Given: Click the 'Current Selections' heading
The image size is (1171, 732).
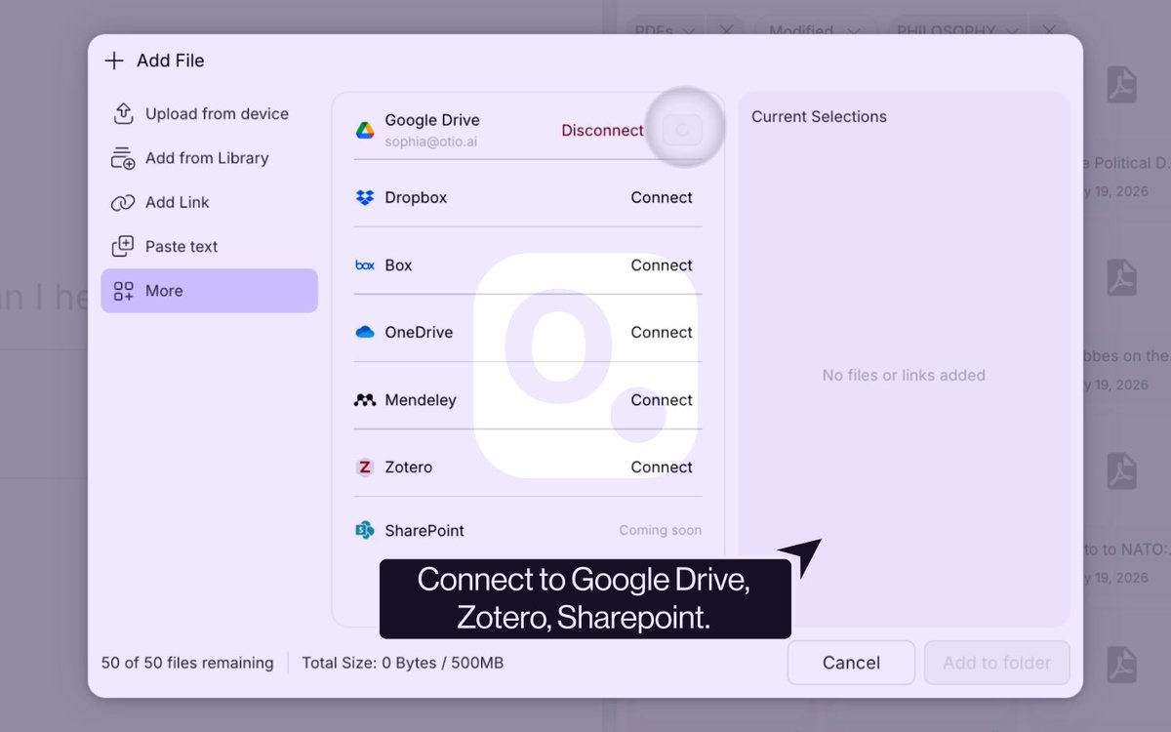Looking at the screenshot, I should [x=819, y=116].
